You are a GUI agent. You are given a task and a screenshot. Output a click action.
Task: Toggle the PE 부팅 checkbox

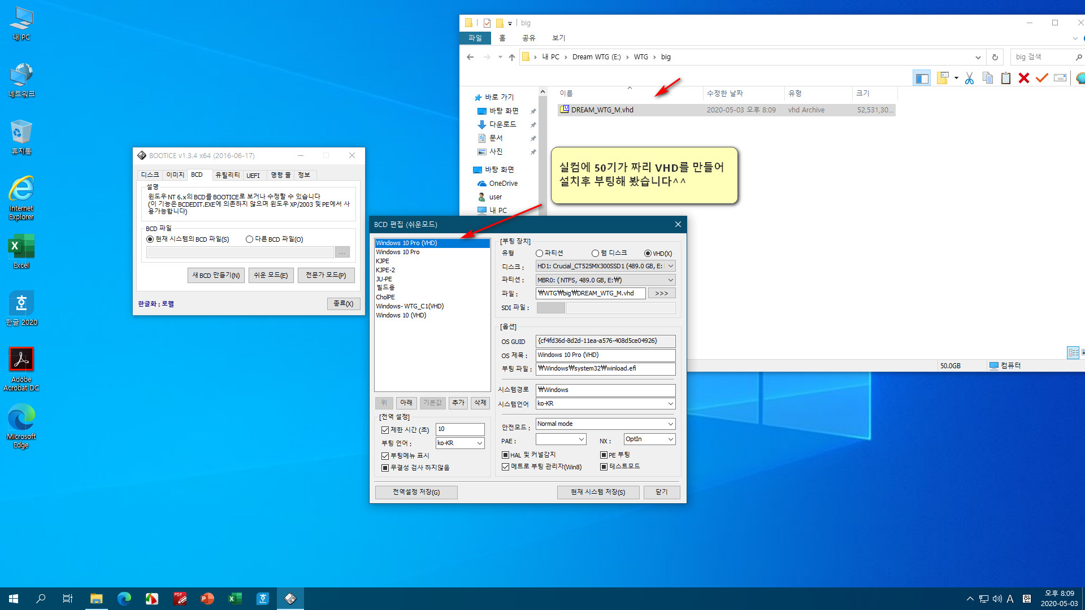pyautogui.click(x=604, y=455)
